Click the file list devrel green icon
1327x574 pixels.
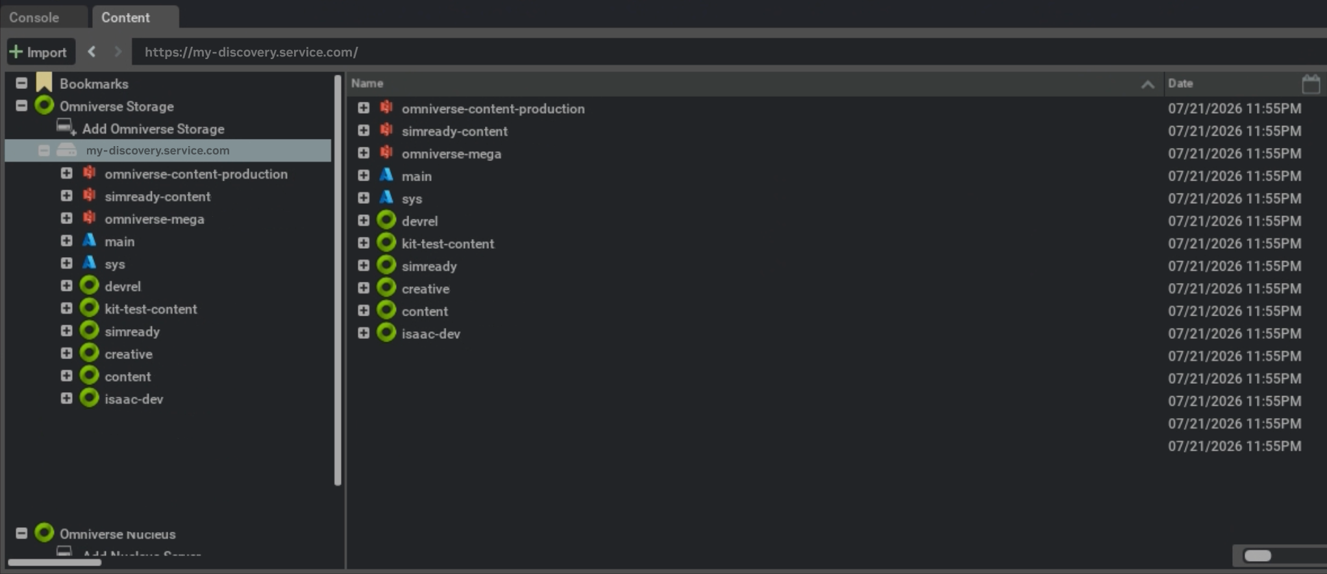(x=386, y=220)
